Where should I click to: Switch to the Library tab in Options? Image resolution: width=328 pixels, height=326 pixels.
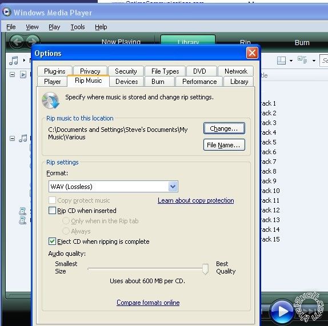click(x=239, y=82)
